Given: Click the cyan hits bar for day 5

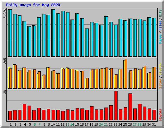Looking at the screenshot, I should pos(30,41).
